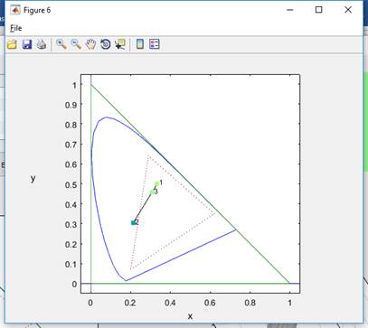Click point marker 3 on the plot
This screenshot has width=368, height=328.
(x=152, y=192)
